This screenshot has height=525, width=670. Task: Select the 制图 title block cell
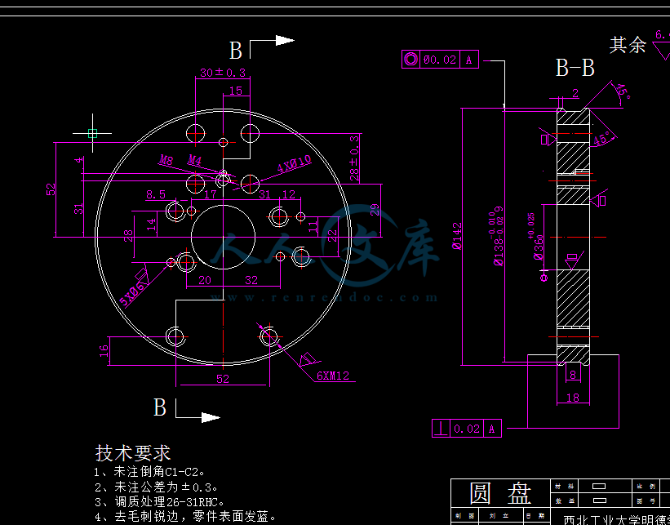[x=464, y=516]
